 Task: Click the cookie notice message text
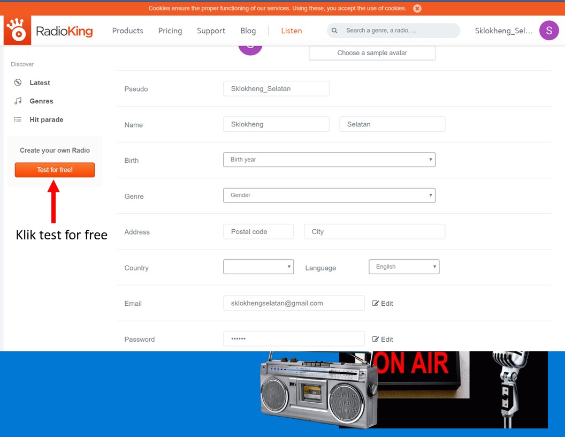(x=278, y=8)
